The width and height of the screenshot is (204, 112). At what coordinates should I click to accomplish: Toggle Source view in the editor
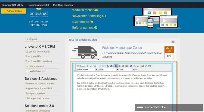(81, 66)
